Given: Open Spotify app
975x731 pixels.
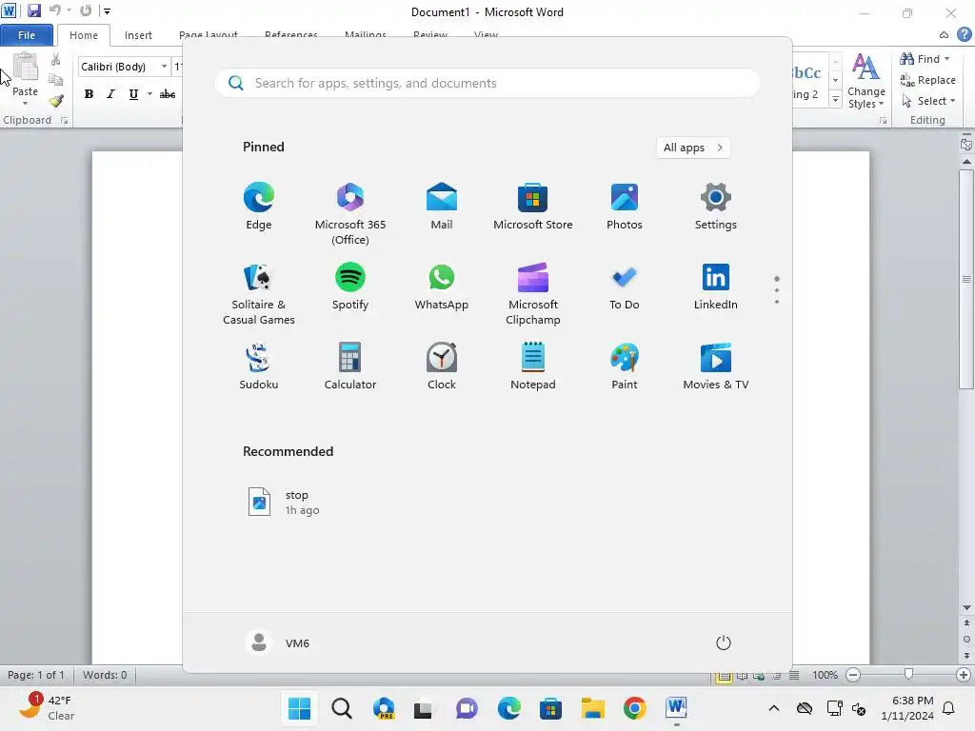Looking at the screenshot, I should (x=350, y=286).
